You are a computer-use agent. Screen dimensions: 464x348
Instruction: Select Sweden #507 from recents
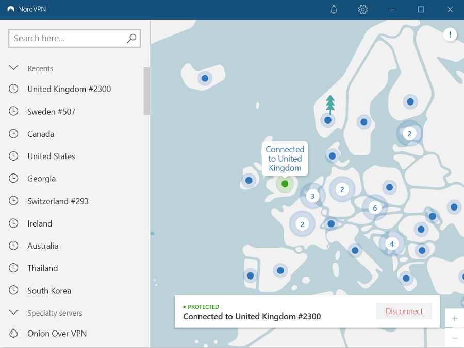(52, 112)
